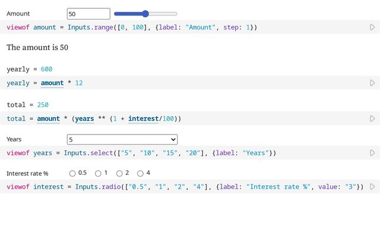The width and height of the screenshot is (380, 238).
Task: Click the Amount range slider
Action: 145,14
